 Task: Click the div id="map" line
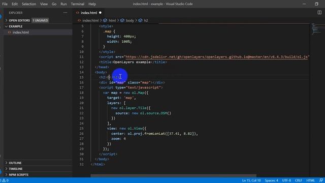(x=132, y=82)
